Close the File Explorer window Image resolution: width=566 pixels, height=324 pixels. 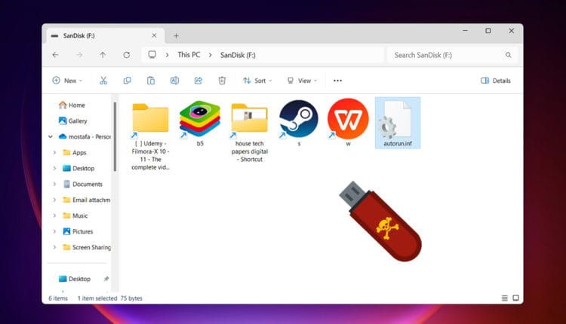click(x=512, y=31)
